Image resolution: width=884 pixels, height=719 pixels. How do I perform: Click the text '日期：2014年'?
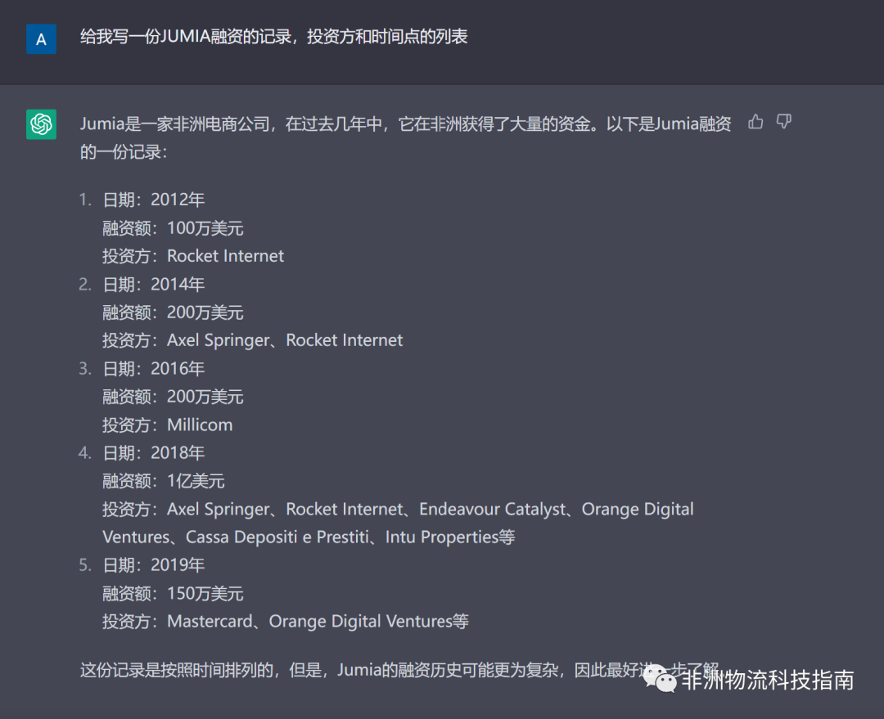[x=153, y=284]
